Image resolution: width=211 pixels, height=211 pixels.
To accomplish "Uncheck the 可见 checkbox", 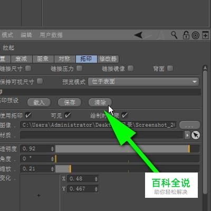I will tap(68, 115).
